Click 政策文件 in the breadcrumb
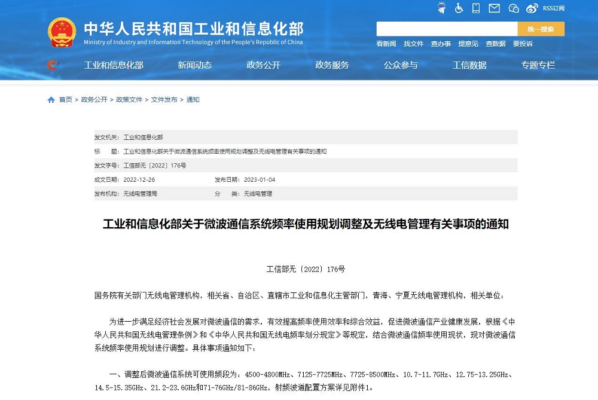Screen dimensions: 598x400 coord(129,100)
